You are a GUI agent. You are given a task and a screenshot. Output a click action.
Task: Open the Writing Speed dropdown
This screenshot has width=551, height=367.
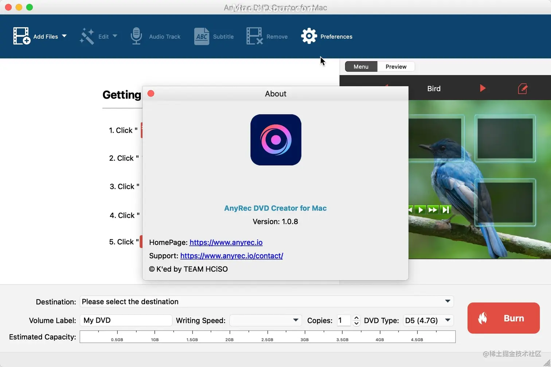click(266, 320)
